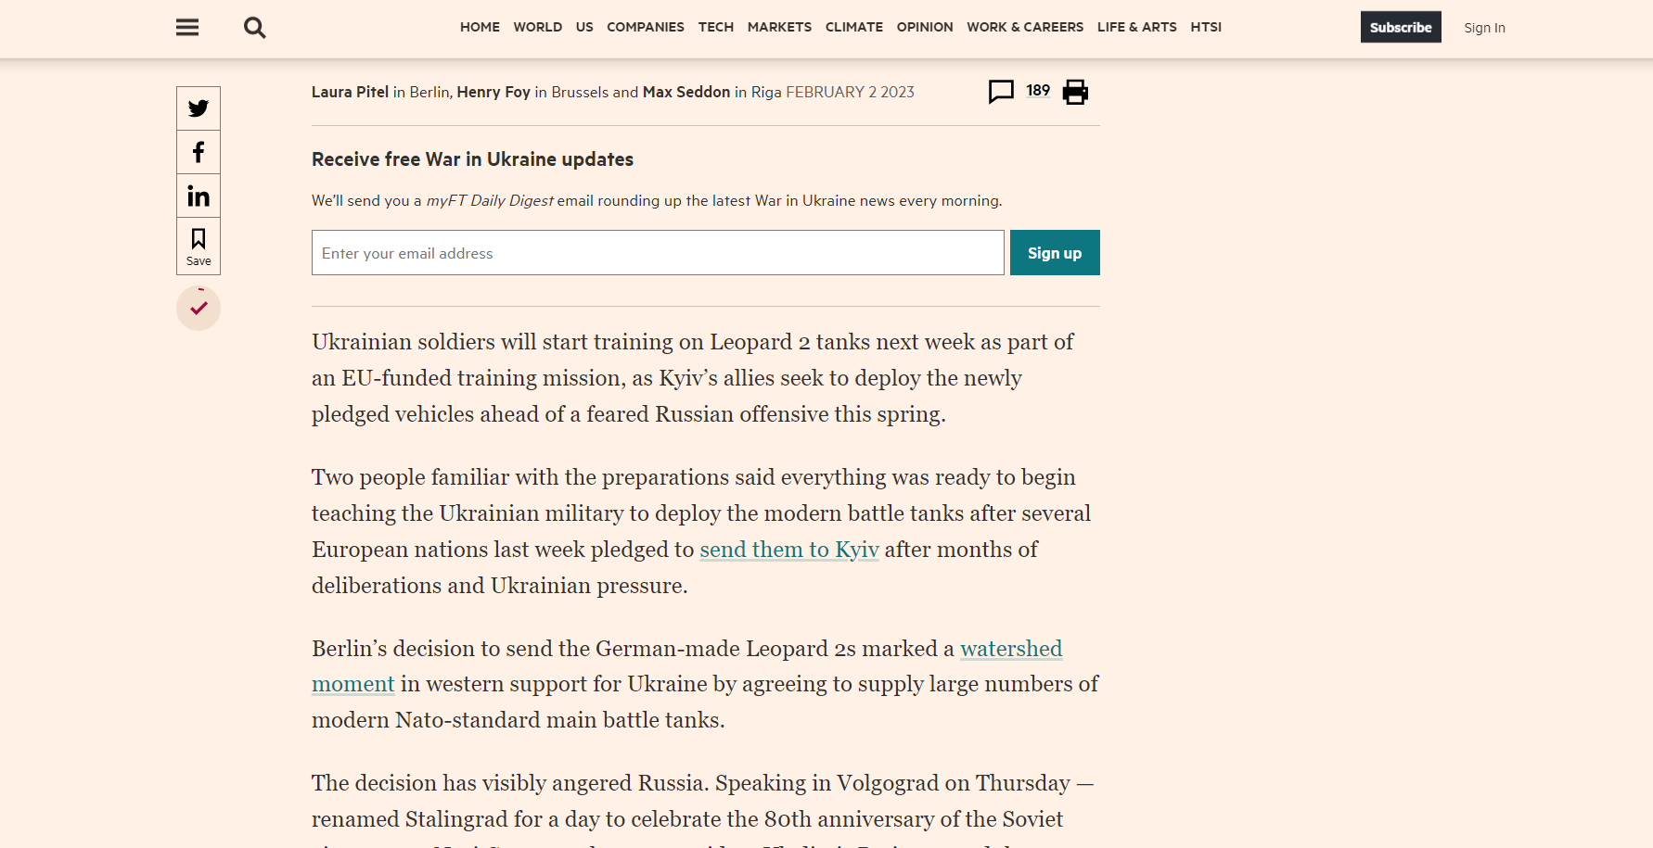
Task: Go to the Markets menu section
Action: click(779, 27)
